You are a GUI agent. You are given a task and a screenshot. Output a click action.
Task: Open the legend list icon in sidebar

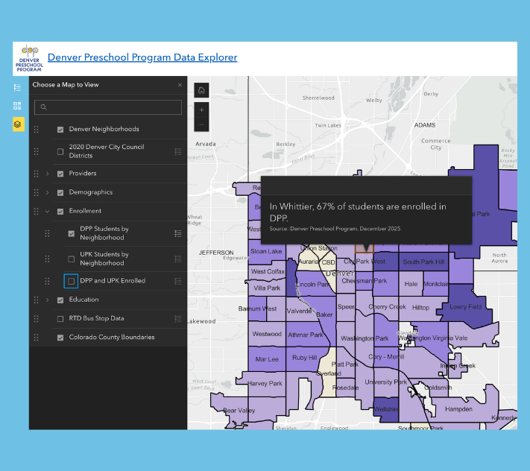point(18,88)
